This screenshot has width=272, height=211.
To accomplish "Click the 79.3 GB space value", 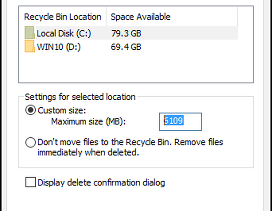I will coord(126,34).
